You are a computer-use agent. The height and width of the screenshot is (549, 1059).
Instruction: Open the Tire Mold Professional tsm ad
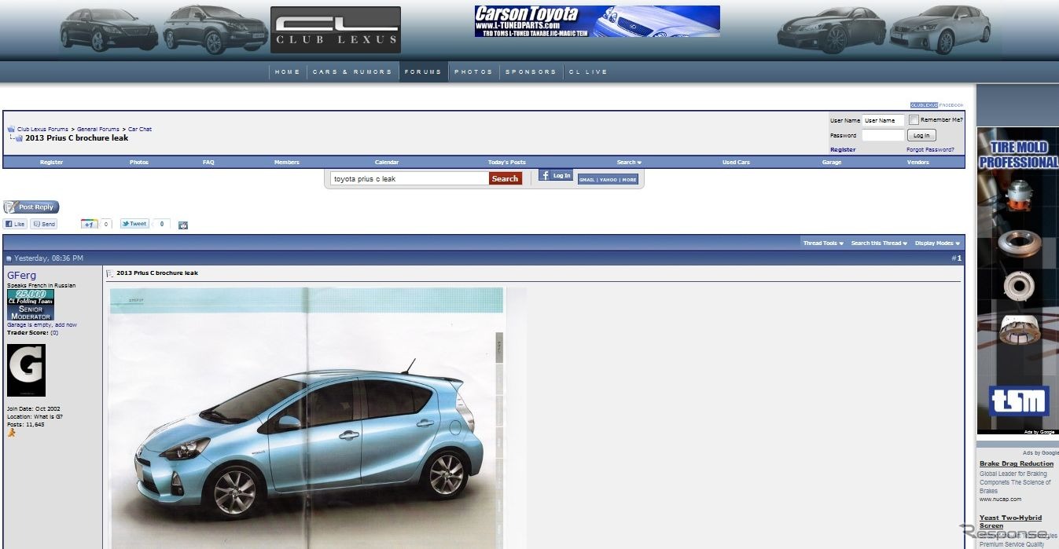click(1018, 280)
